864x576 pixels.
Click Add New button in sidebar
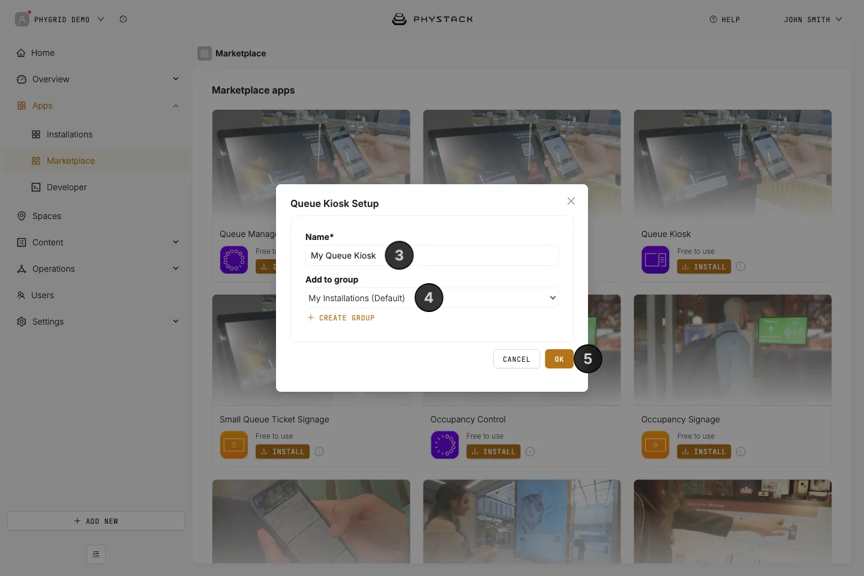pyautogui.click(x=96, y=521)
